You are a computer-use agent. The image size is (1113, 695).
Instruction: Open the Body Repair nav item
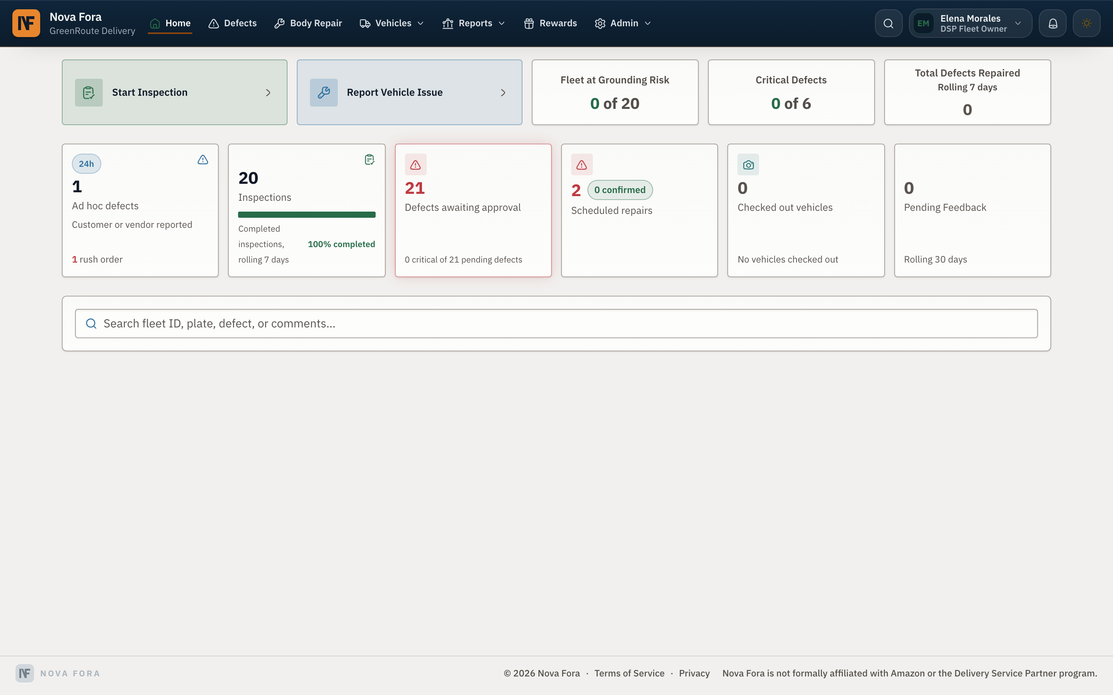308,23
